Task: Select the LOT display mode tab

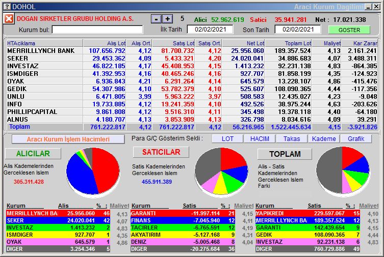Action: coord(227,139)
